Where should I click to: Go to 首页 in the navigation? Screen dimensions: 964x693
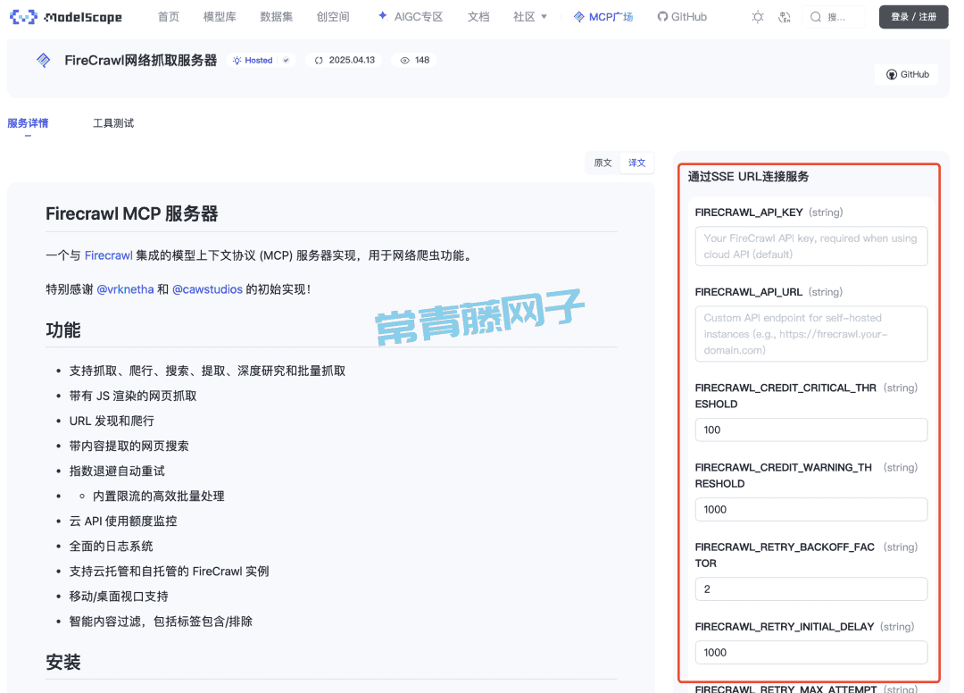pos(169,17)
